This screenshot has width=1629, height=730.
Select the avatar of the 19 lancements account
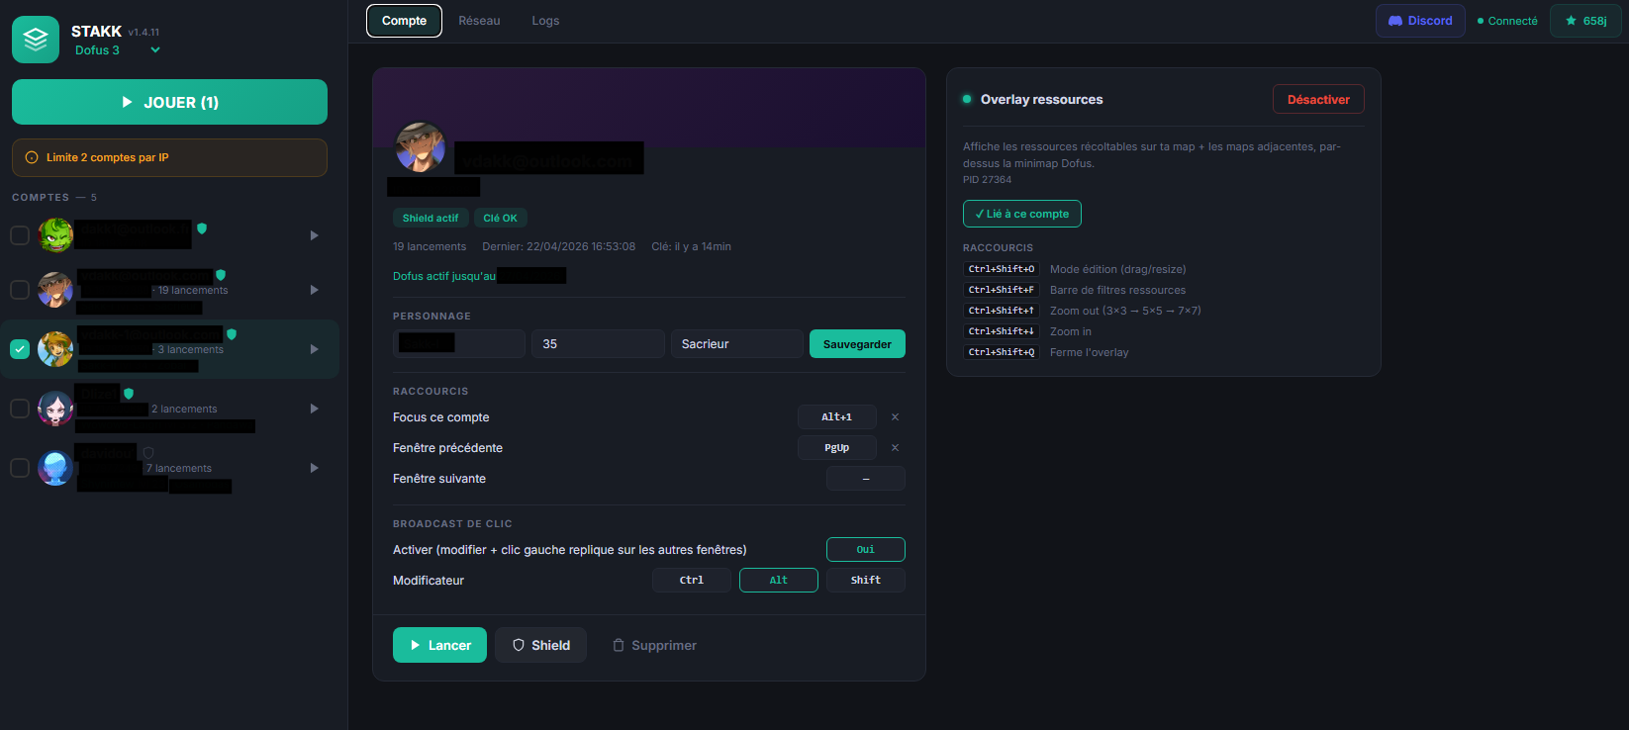coord(55,290)
